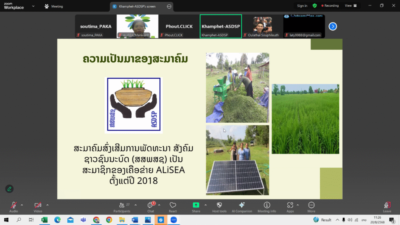The height and width of the screenshot is (225, 400).
Task: Click the green Share screen button
Action: (196, 206)
